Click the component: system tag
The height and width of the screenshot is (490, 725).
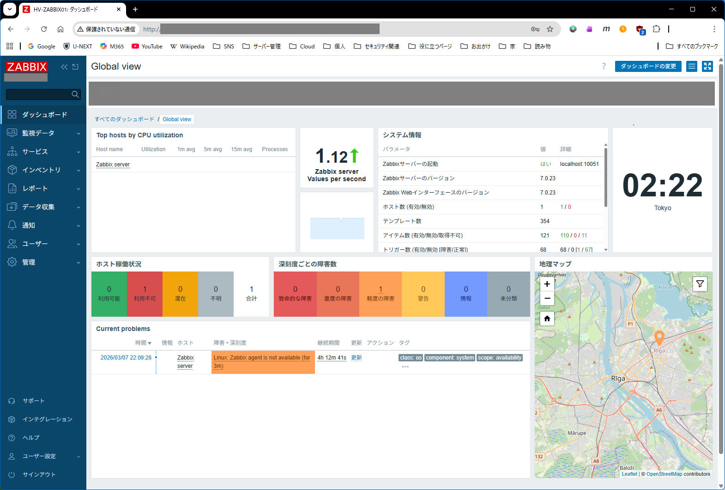pos(450,358)
